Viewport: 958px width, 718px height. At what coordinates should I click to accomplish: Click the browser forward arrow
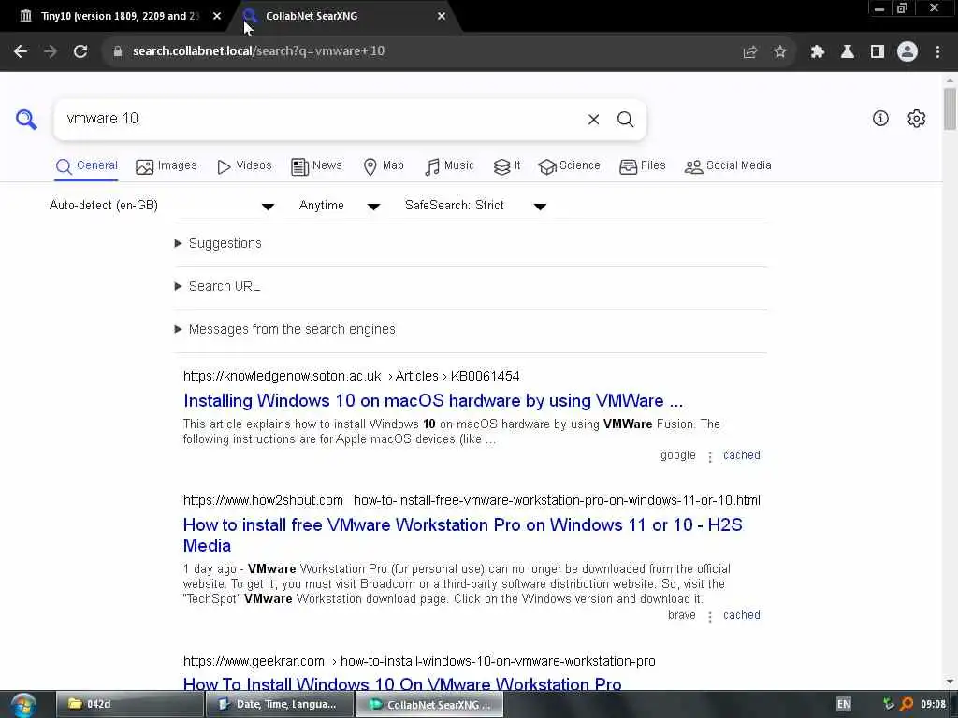[51, 51]
